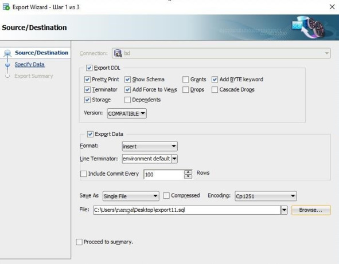Increase the commit rows spinner value
The height and width of the screenshot is (264, 339).
coord(188,172)
